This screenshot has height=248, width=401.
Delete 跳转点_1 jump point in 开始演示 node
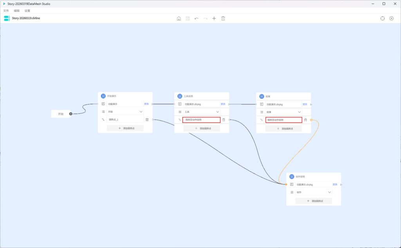coord(147,119)
